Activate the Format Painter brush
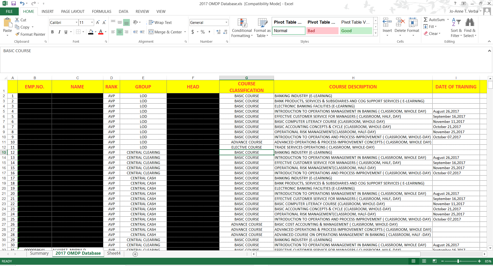The height and width of the screenshot is (266, 493). point(30,34)
